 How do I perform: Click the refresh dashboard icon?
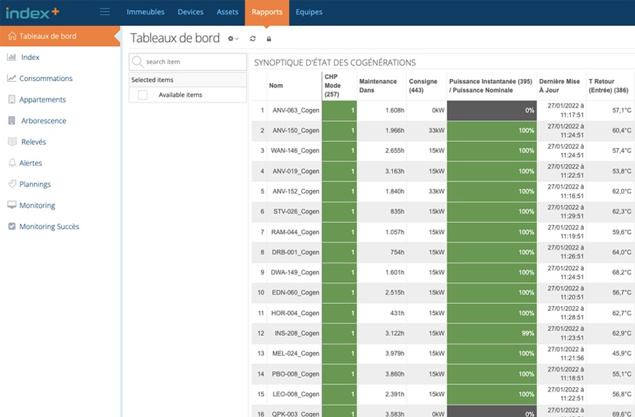tap(253, 38)
